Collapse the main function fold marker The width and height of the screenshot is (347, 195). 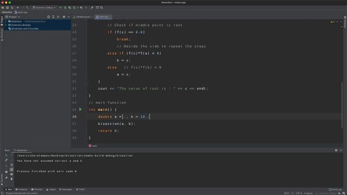tap(87, 109)
